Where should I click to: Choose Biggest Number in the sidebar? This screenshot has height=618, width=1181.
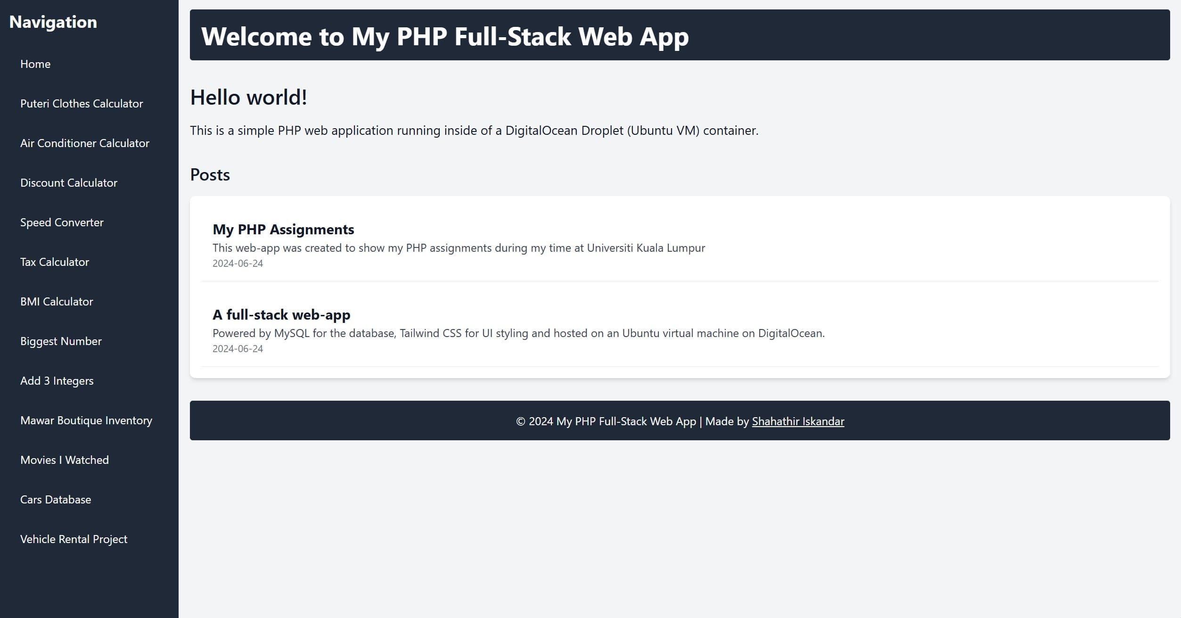tap(61, 341)
